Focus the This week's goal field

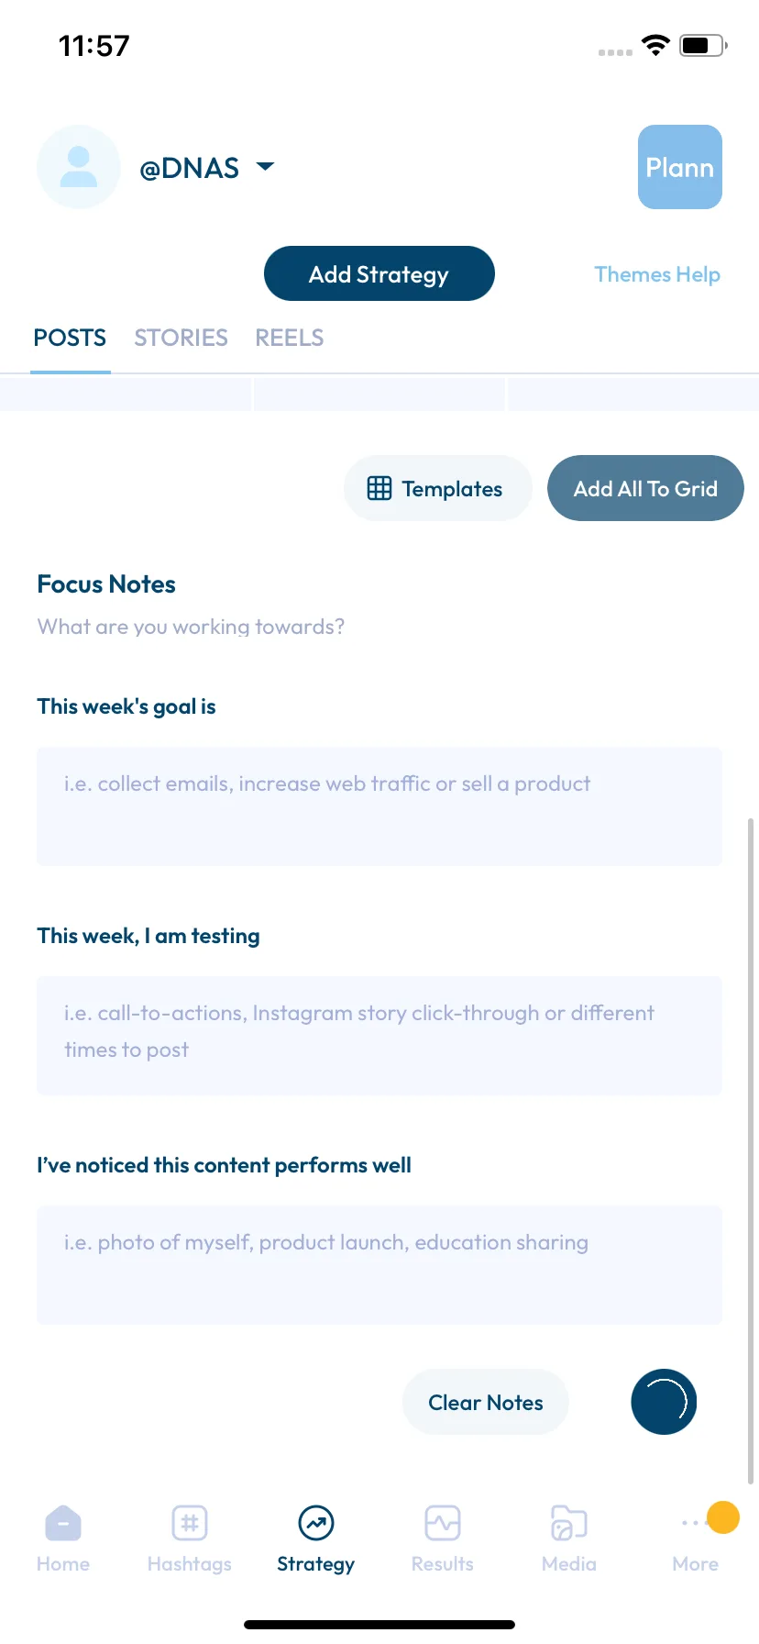tap(379, 806)
